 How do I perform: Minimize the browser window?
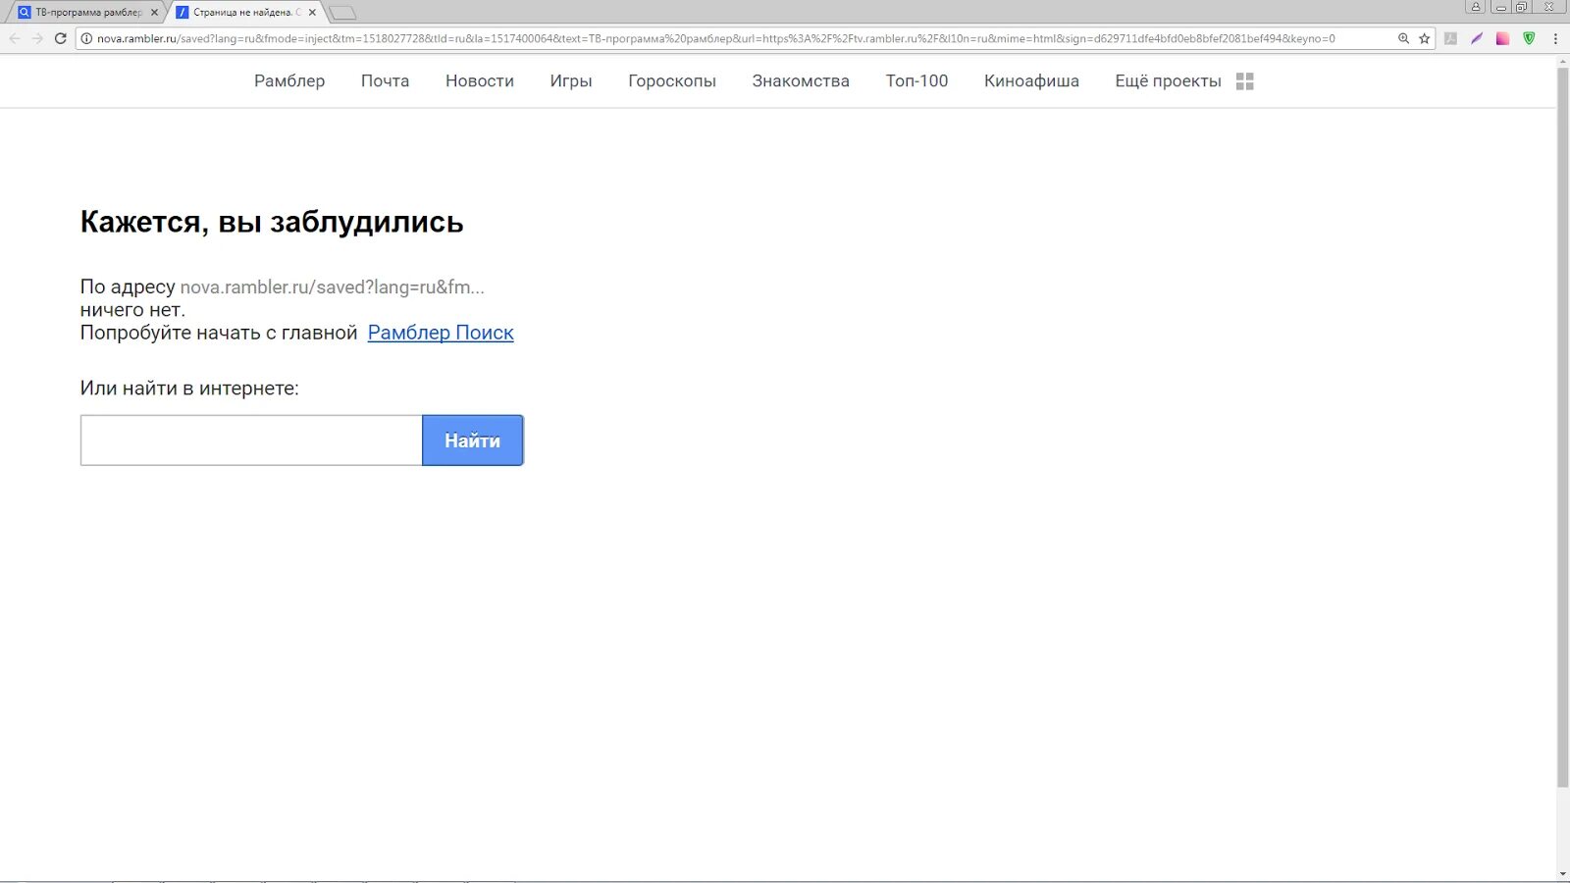pyautogui.click(x=1500, y=7)
